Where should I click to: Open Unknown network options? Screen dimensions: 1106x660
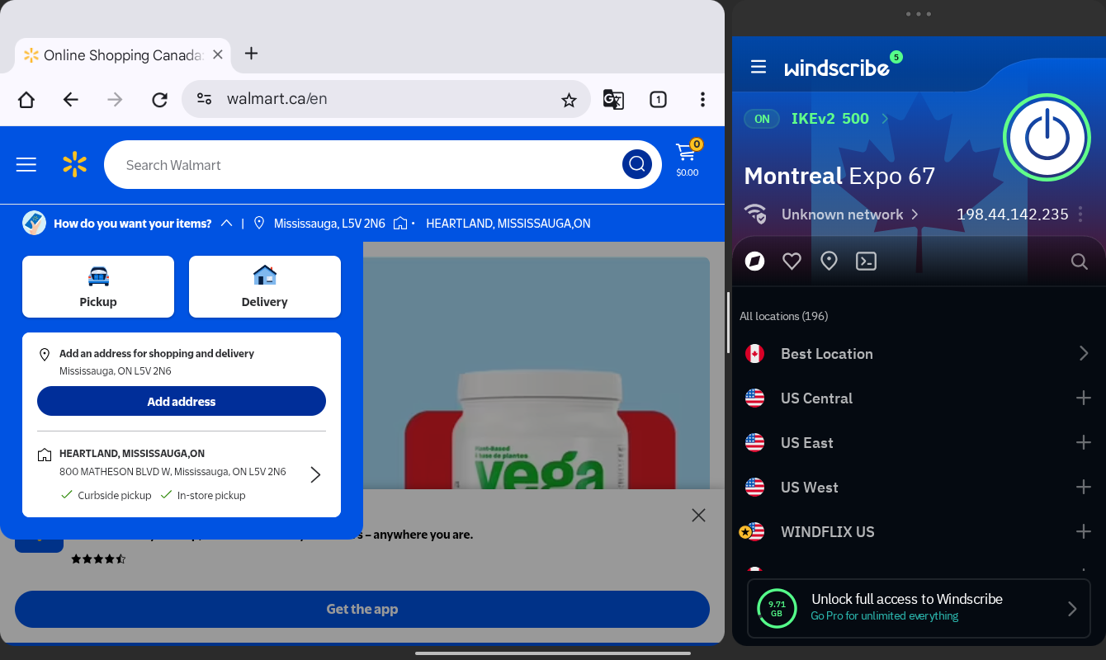tap(849, 214)
